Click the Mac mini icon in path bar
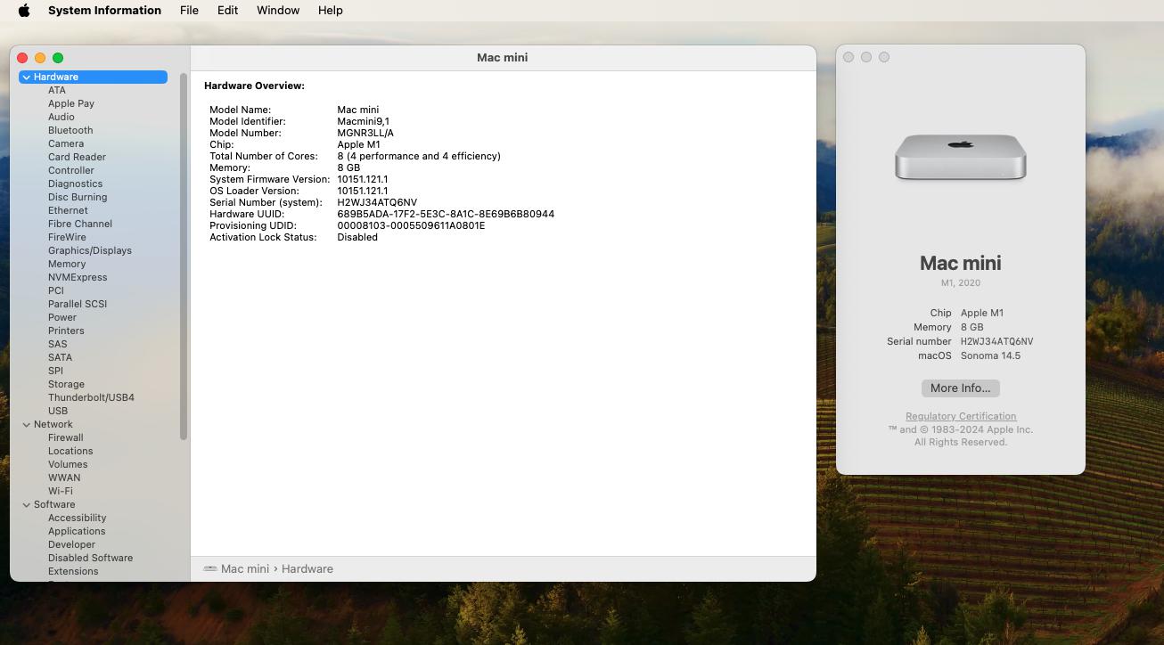Image resolution: width=1164 pixels, height=645 pixels. (210, 568)
